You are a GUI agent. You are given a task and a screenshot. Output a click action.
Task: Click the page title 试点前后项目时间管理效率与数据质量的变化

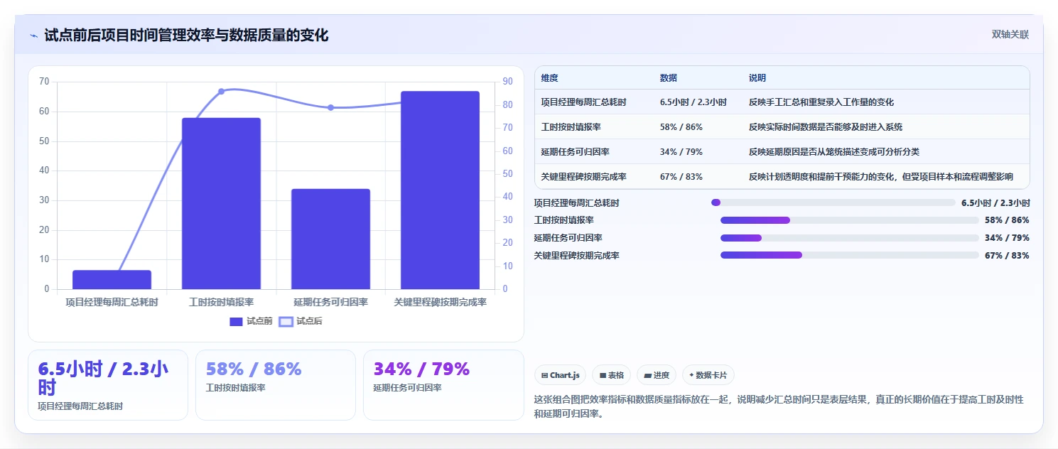pyautogui.click(x=186, y=36)
